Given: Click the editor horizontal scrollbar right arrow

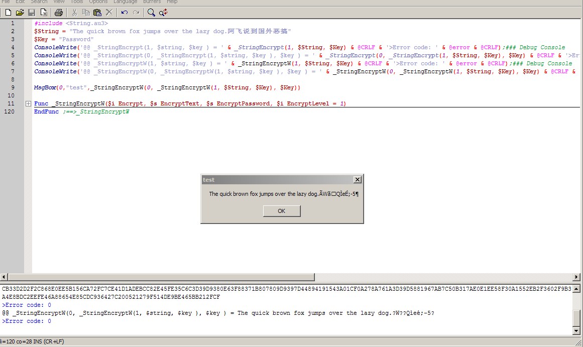Looking at the screenshot, I should coord(576,277).
